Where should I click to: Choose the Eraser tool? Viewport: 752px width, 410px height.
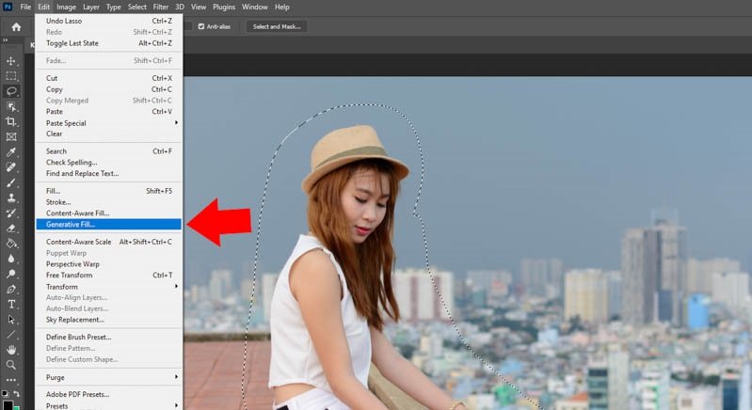coord(11,228)
